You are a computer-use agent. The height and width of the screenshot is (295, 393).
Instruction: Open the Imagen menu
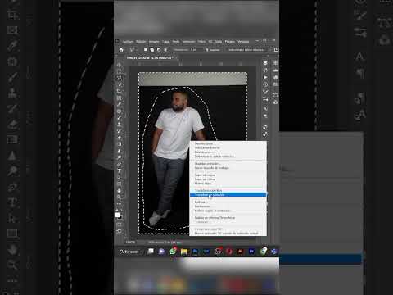[x=154, y=42]
